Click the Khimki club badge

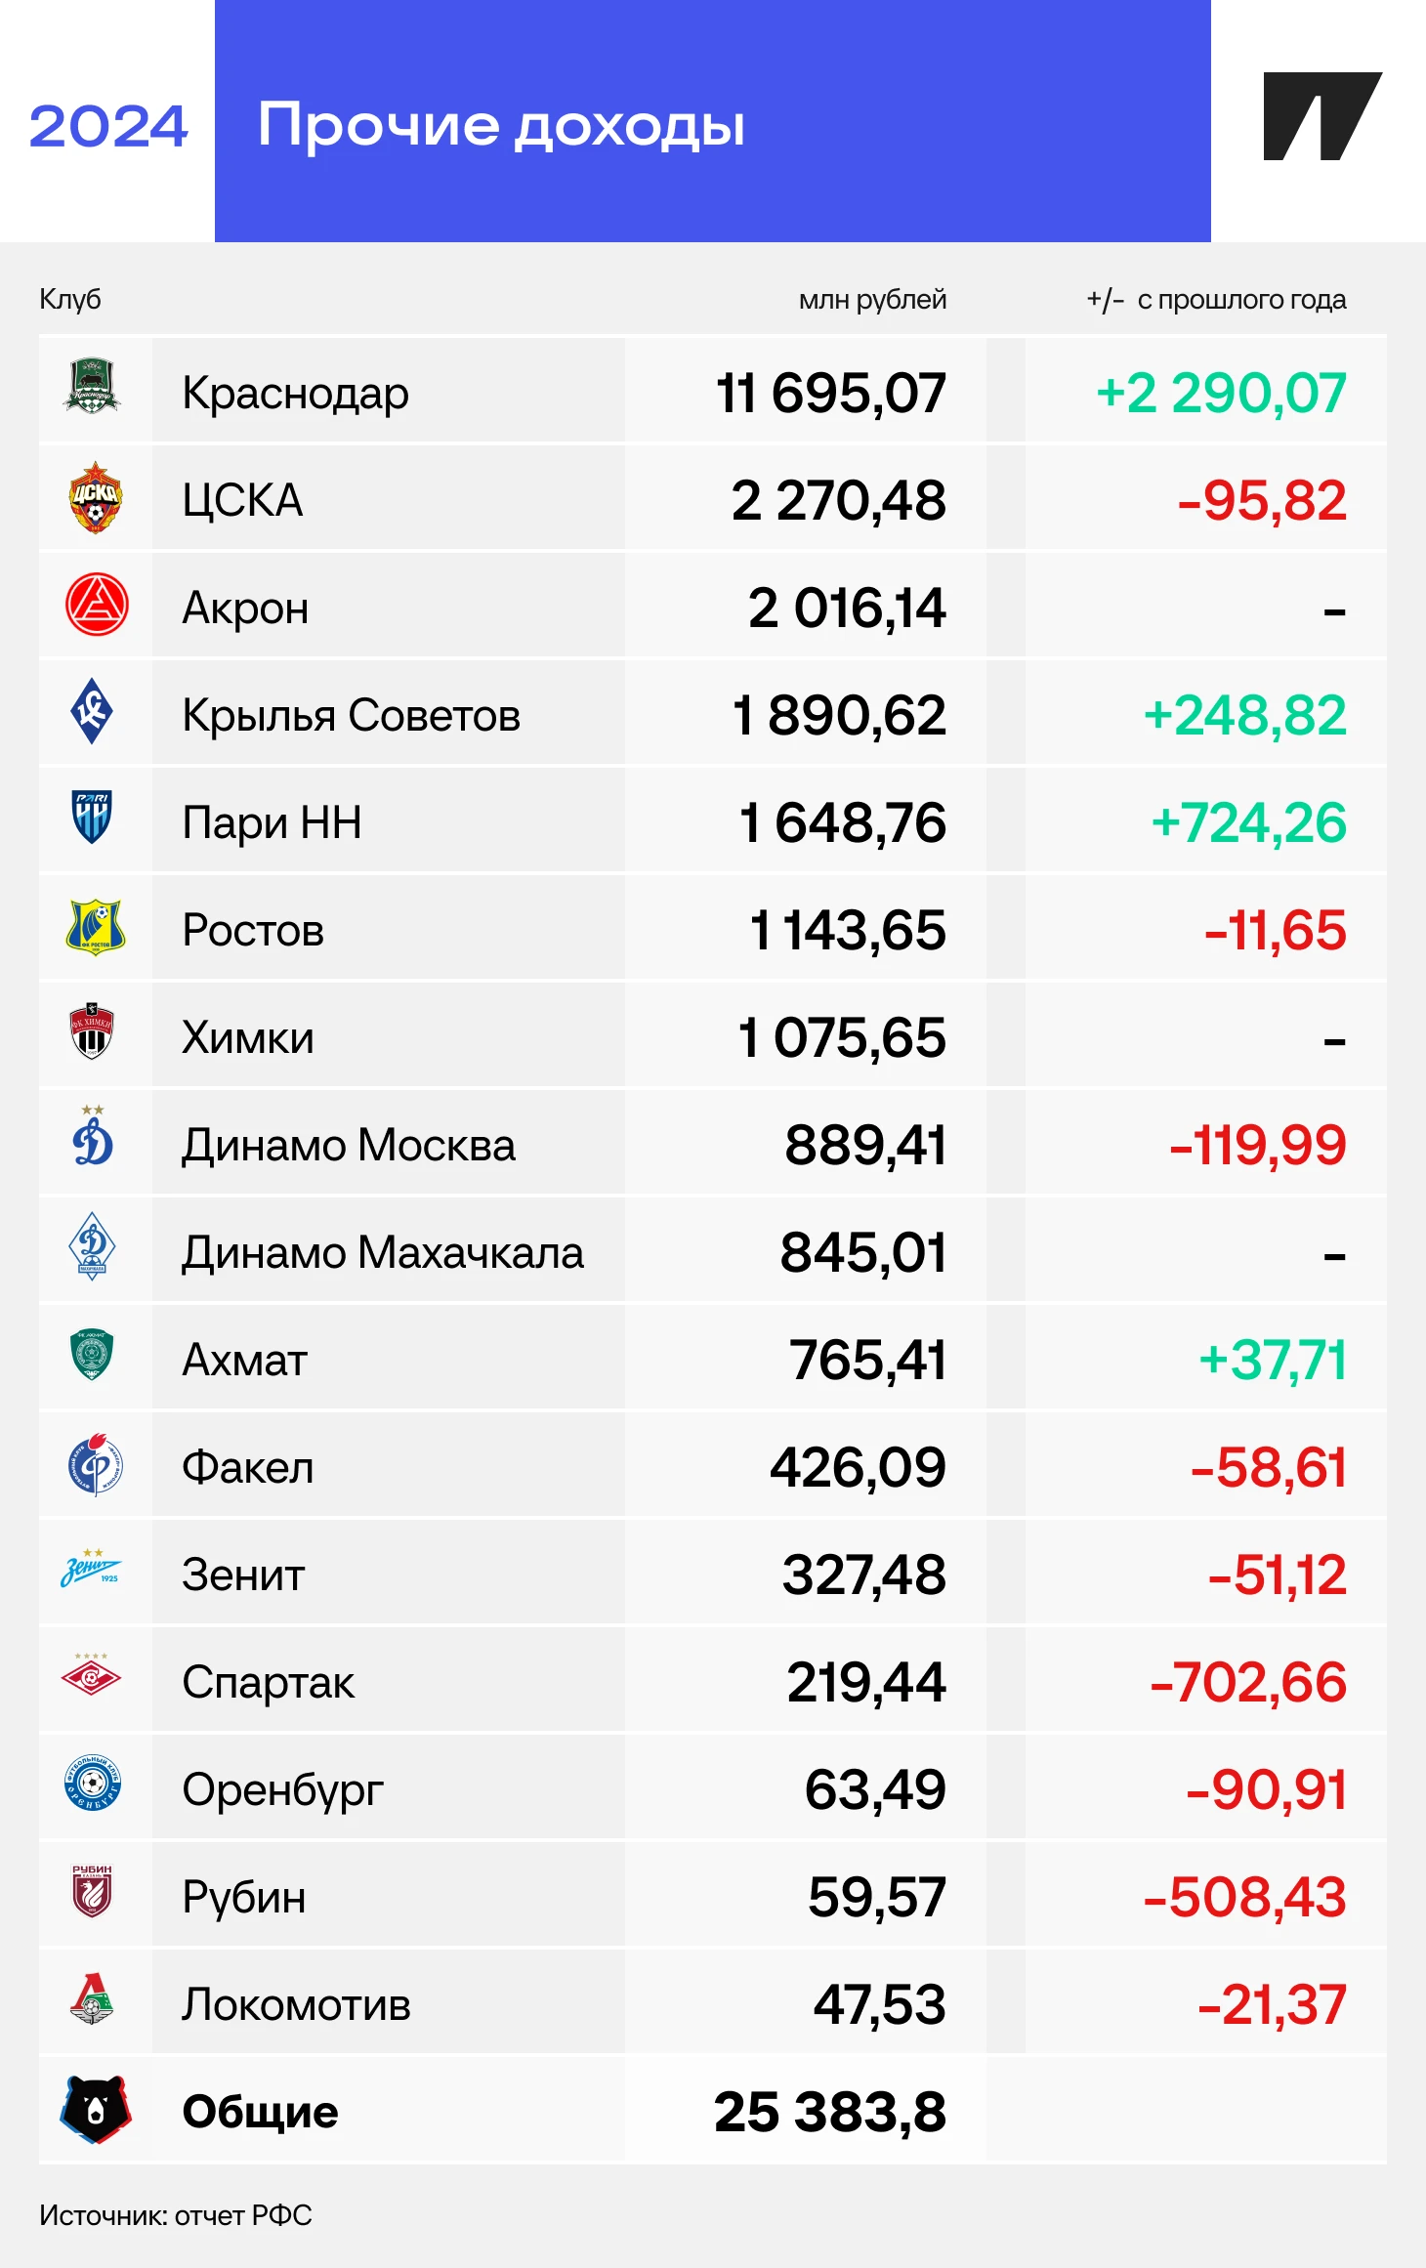coord(93,1032)
